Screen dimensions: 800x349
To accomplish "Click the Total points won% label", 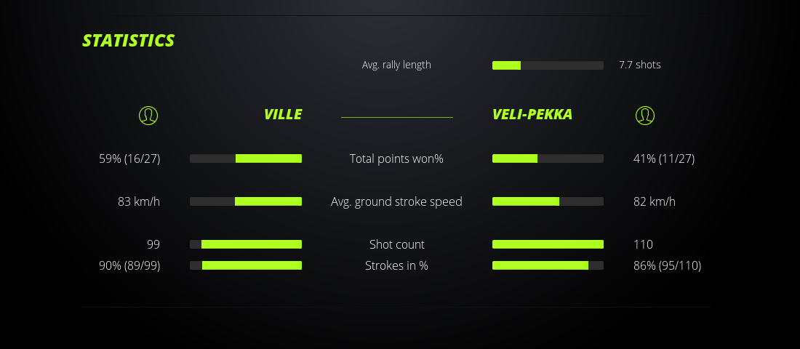I will tap(396, 159).
